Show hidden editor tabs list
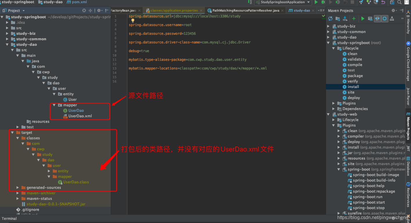 (x=321, y=10)
